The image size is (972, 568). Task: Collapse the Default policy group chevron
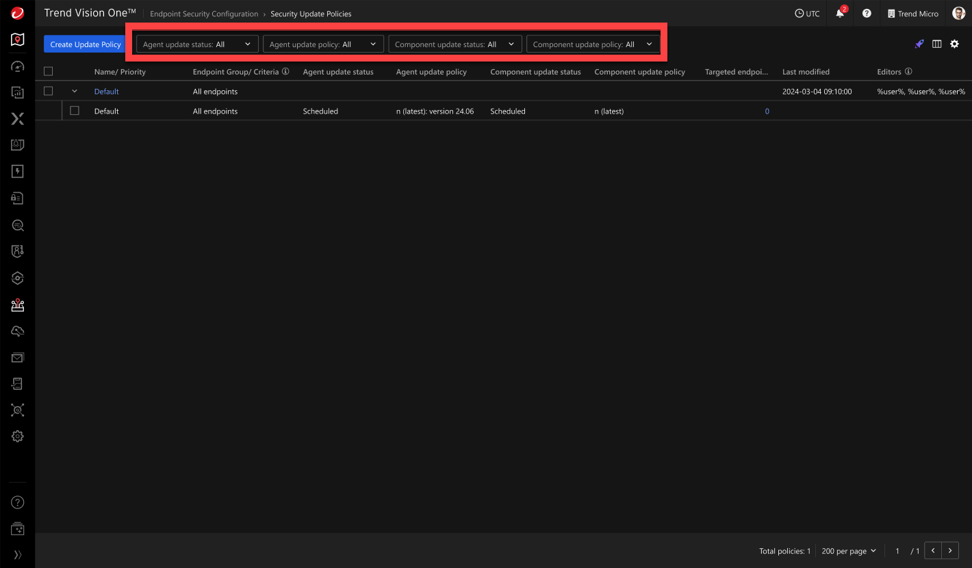click(75, 91)
